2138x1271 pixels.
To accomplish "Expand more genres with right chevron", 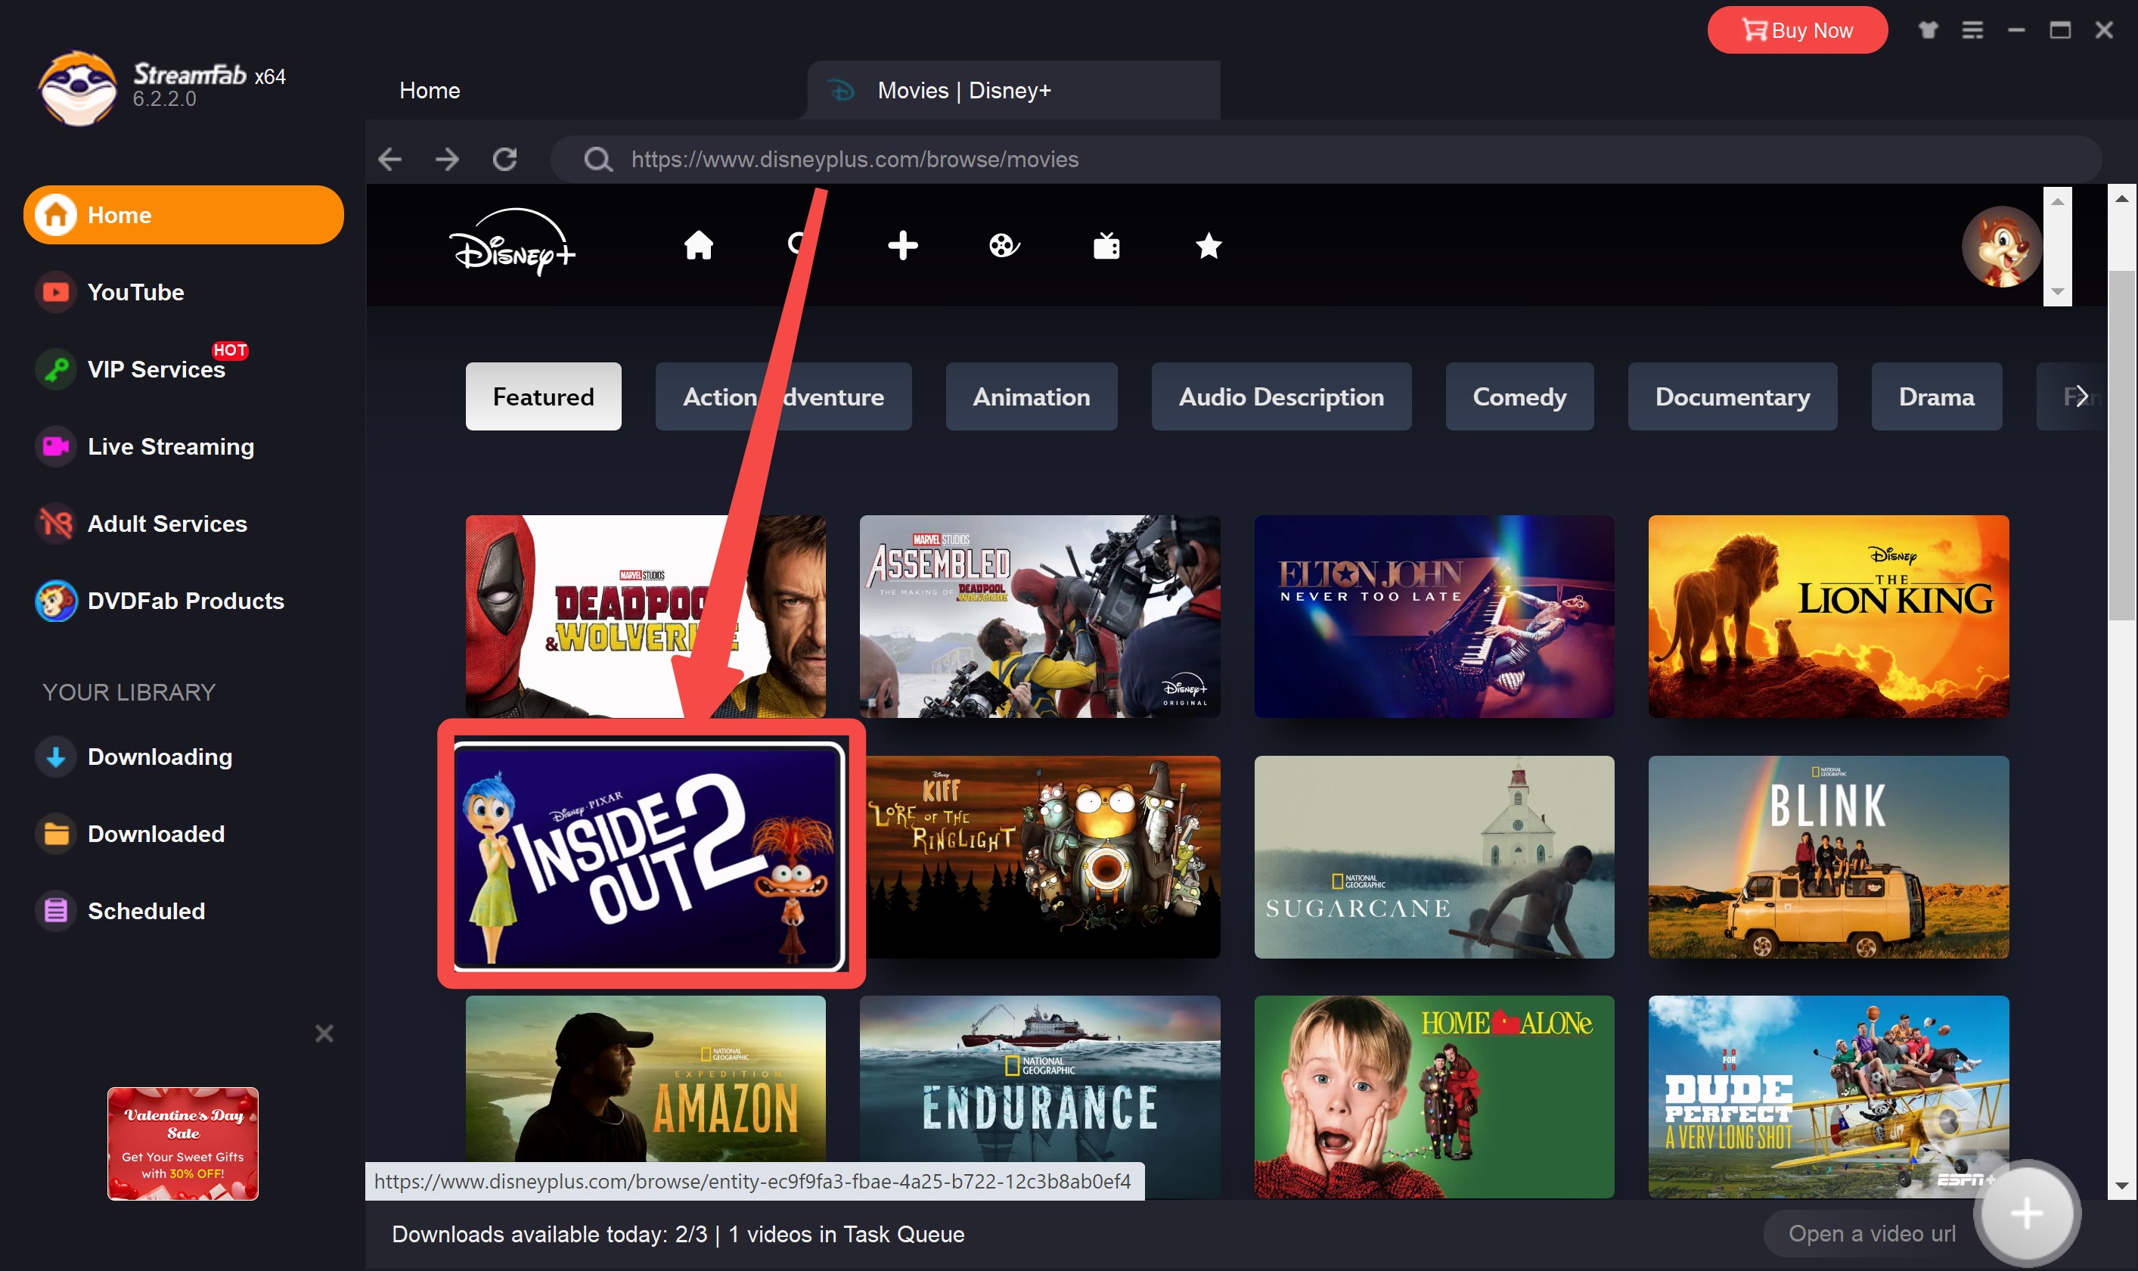I will point(2081,396).
